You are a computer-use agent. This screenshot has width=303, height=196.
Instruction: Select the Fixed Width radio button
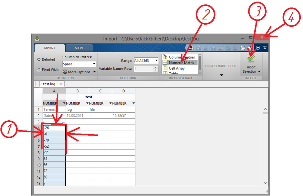pyautogui.click(x=39, y=70)
